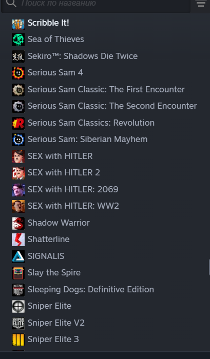The image size is (210, 359).
Task: Click the Slay the Spire icon
Action: tap(18, 273)
